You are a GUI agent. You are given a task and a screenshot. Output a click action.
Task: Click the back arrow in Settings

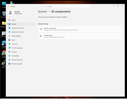pos(8,6)
